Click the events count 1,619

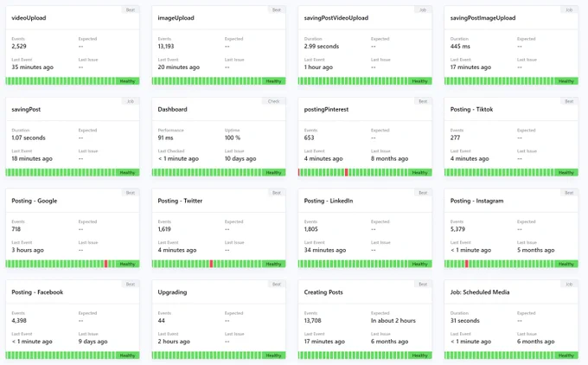(x=164, y=229)
